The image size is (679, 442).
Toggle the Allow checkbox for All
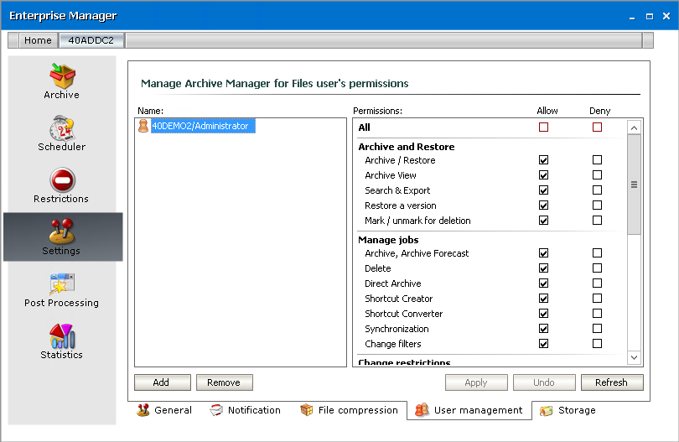tap(544, 127)
